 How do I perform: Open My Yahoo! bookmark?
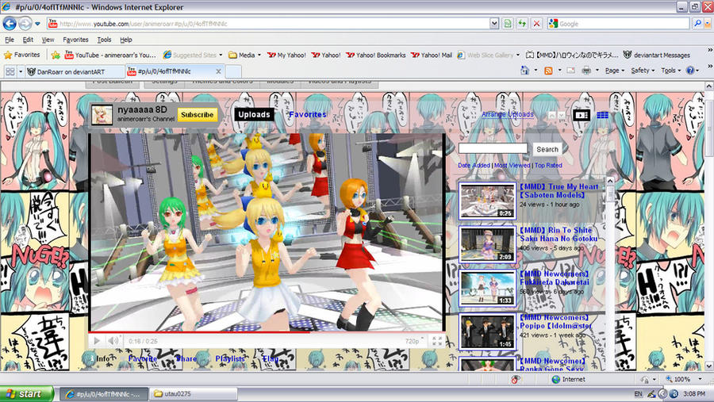[x=287, y=55]
